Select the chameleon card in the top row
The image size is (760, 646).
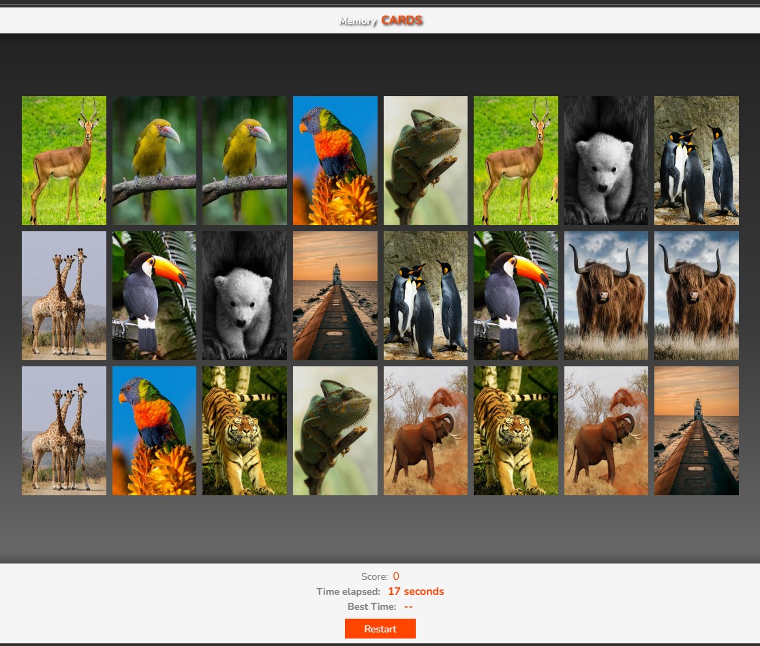click(x=425, y=160)
